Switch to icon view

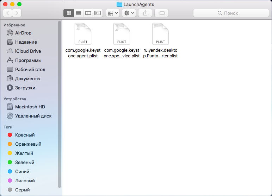(x=69, y=13)
